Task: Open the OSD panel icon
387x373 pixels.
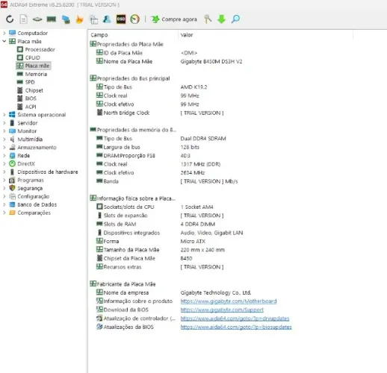Action: click(121, 19)
